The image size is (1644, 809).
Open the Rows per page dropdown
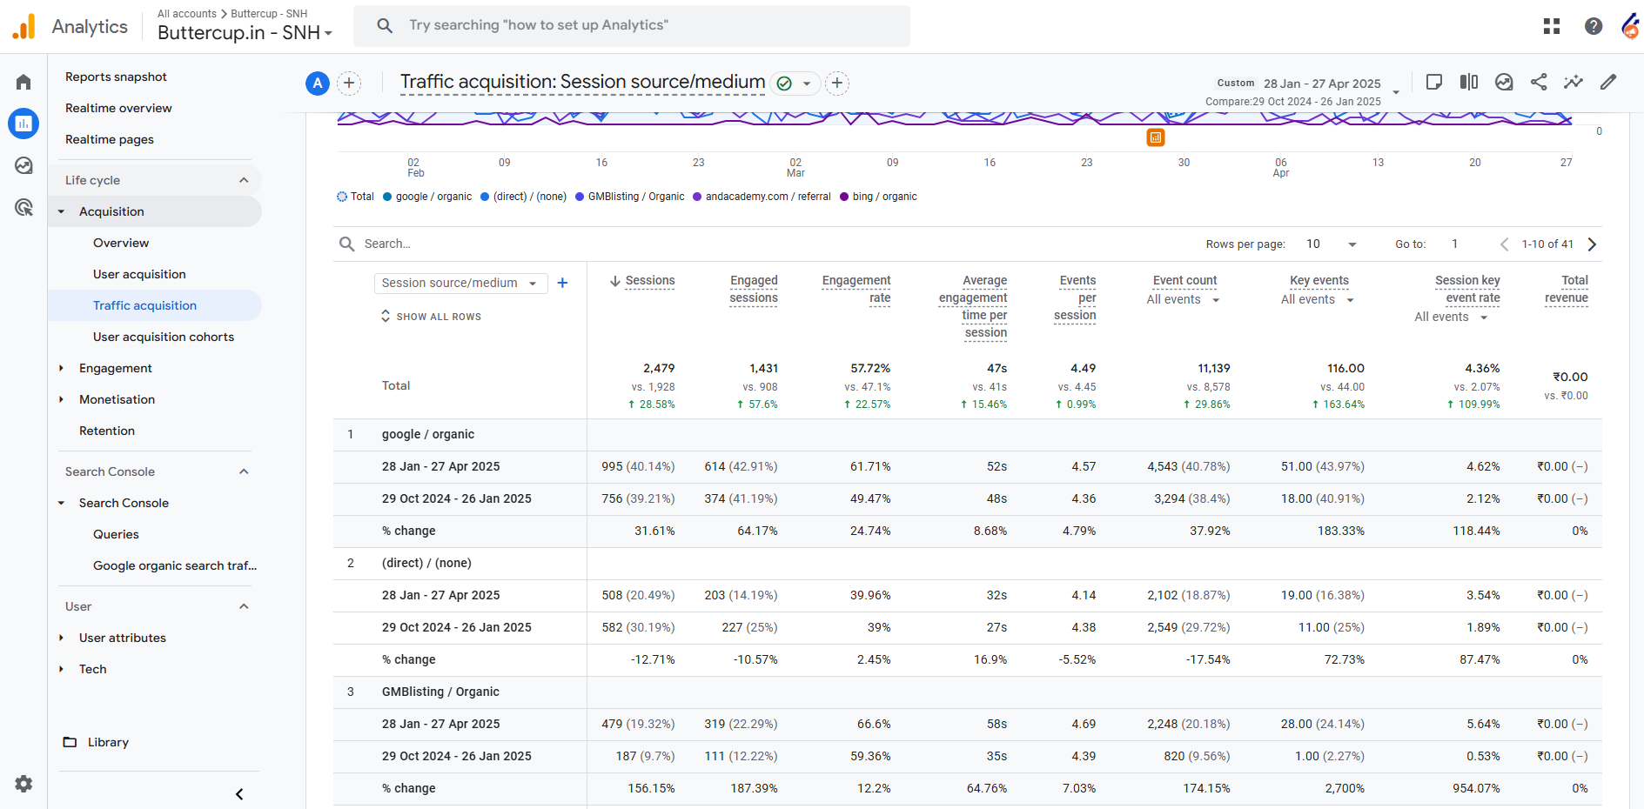pyautogui.click(x=1331, y=244)
